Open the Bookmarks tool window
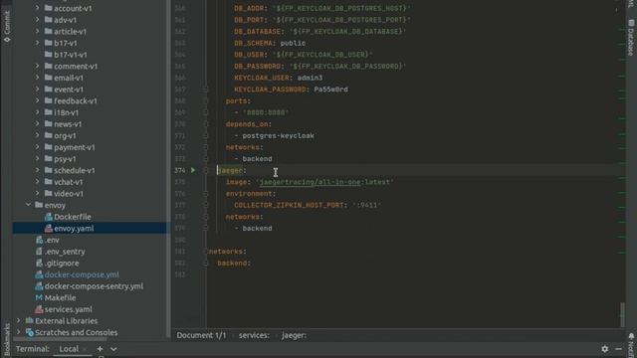637x358 pixels. pos(7,340)
